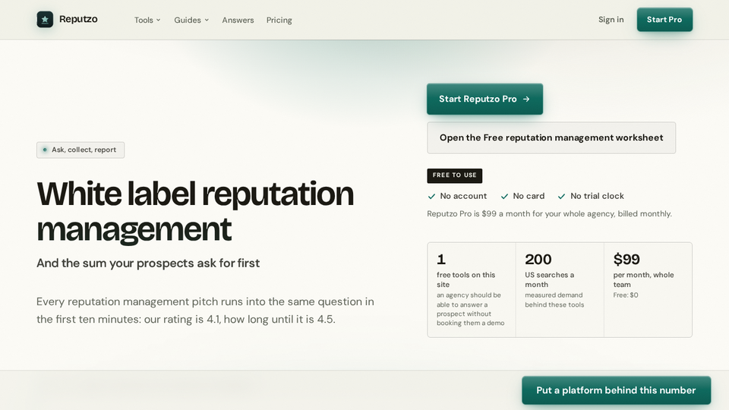The width and height of the screenshot is (729, 410).
Task: Click the 'Ask, collect, report' badge
Action: click(x=80, y=150)
